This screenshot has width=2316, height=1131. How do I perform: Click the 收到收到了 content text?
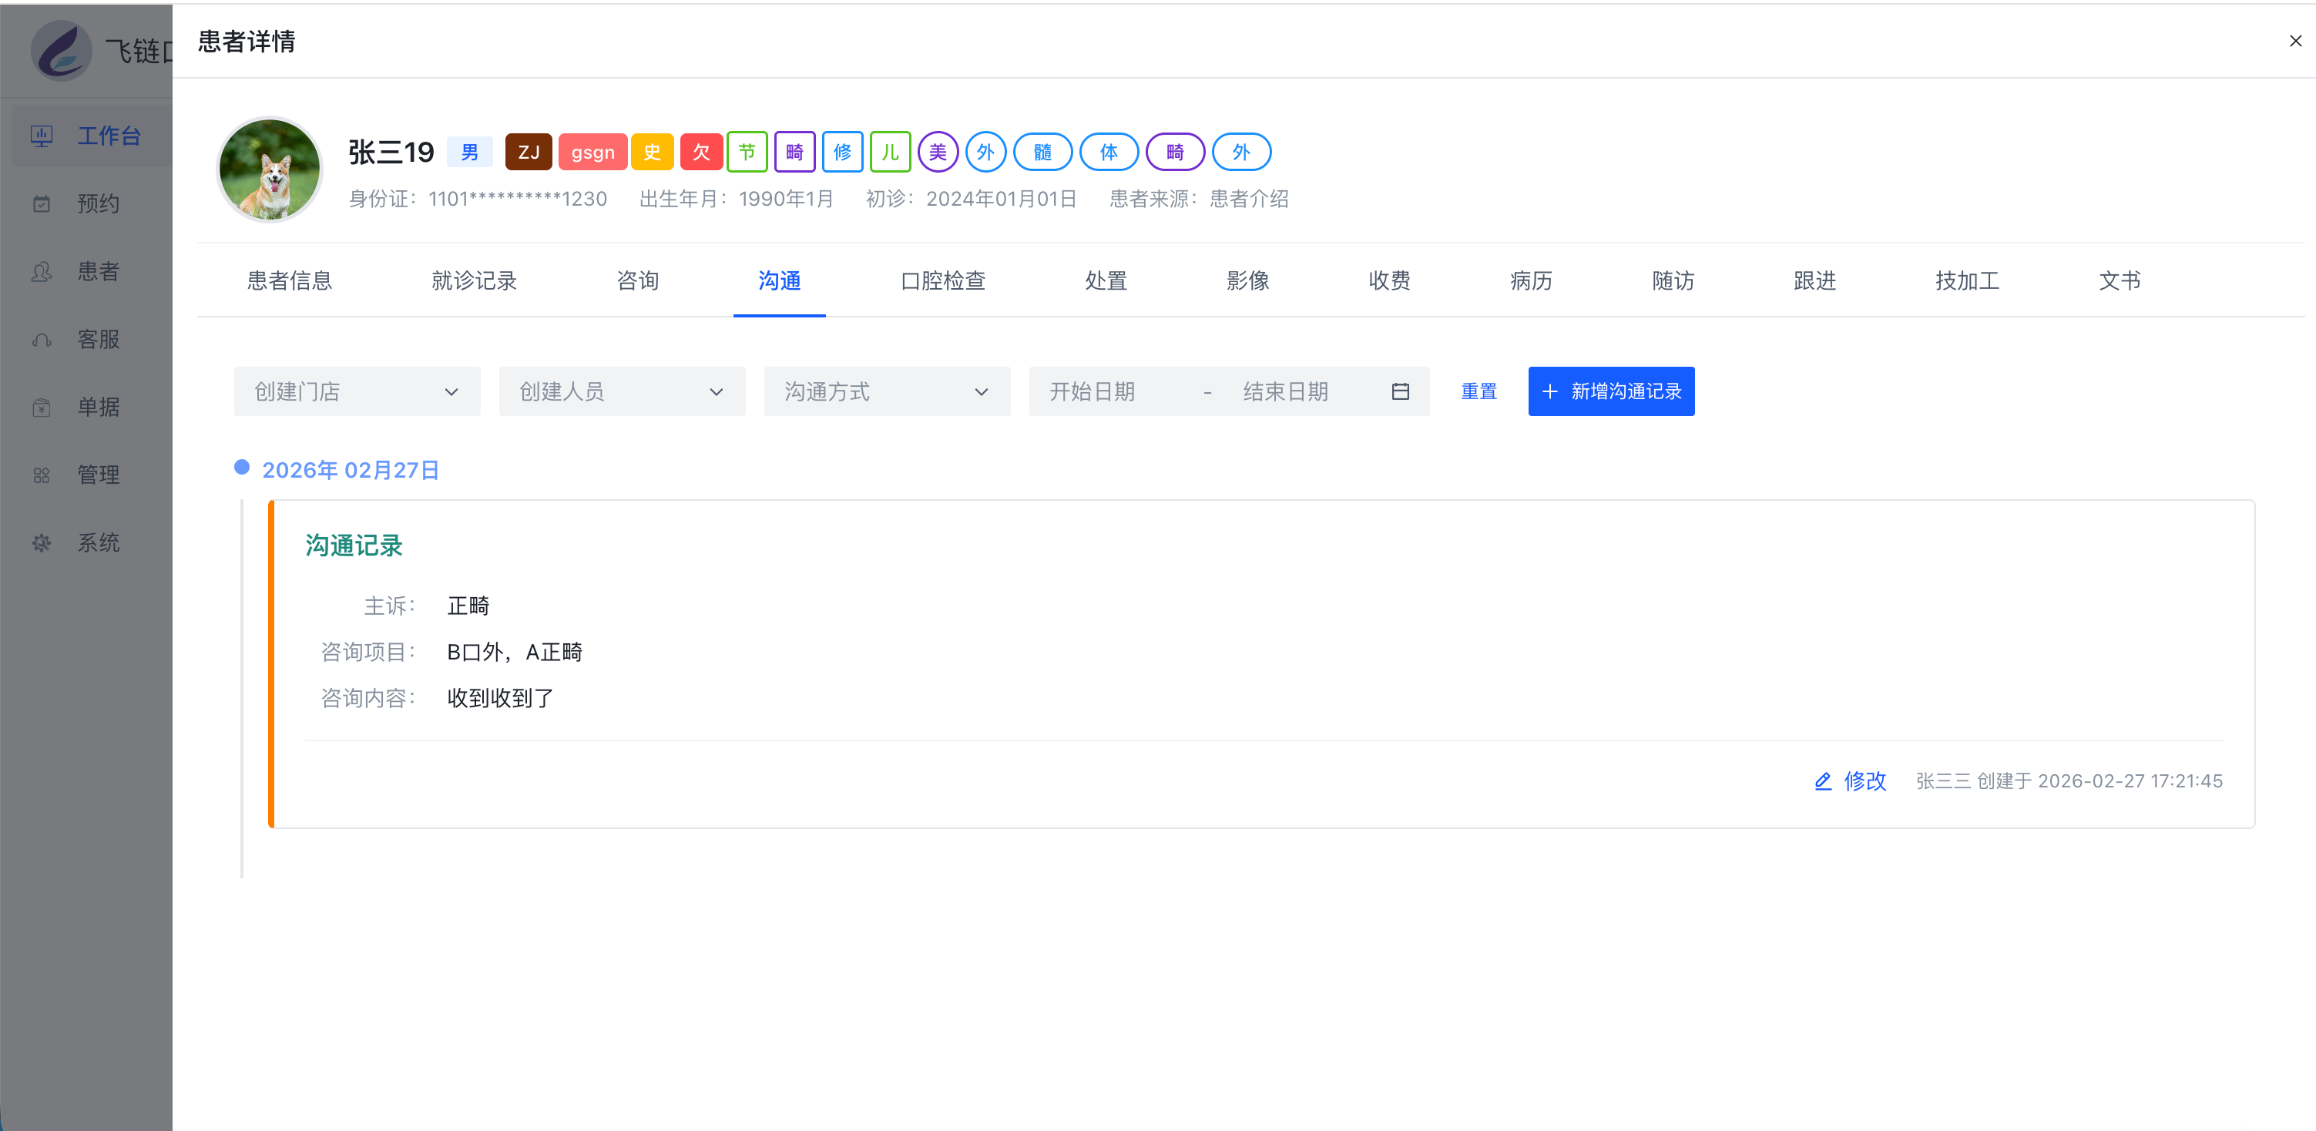click(501, 698)
